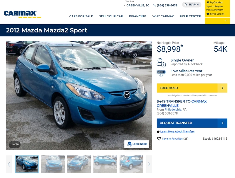This screenshot has width=235, height=178.
Task: Click the Free Hold button
Action: point(192,88)
